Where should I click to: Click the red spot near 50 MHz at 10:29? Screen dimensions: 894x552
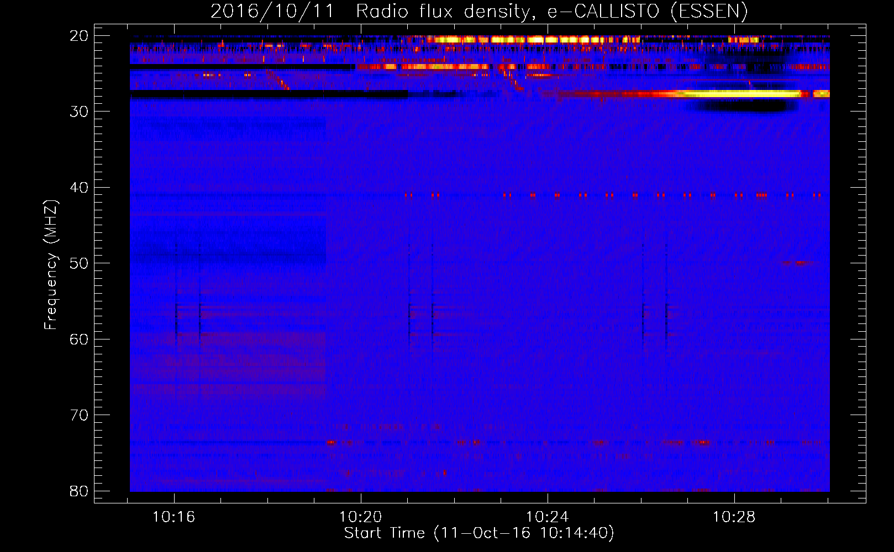(798, 263)
